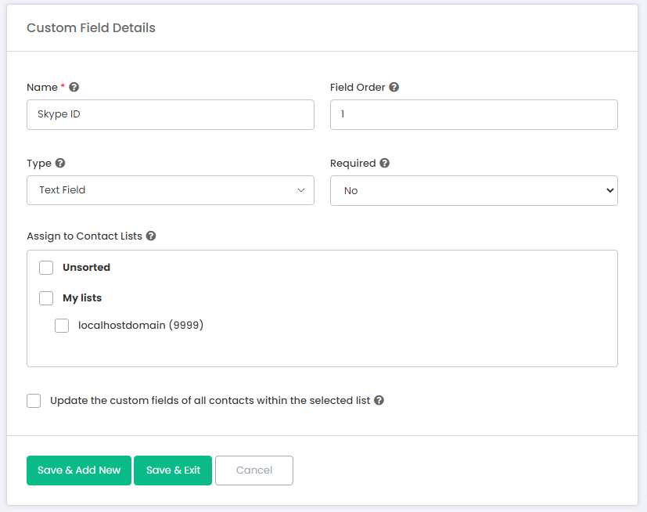Screen dimensions: 647x512
Task: Click the Field Order label text
Action: 358,88
